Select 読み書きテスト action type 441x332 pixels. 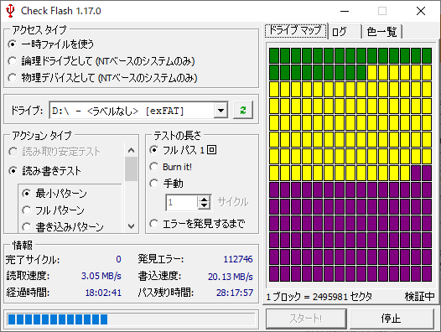pos(44,171)
